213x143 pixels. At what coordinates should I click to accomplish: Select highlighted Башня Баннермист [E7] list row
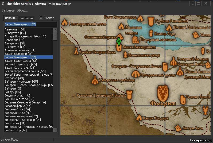point(29,57)
